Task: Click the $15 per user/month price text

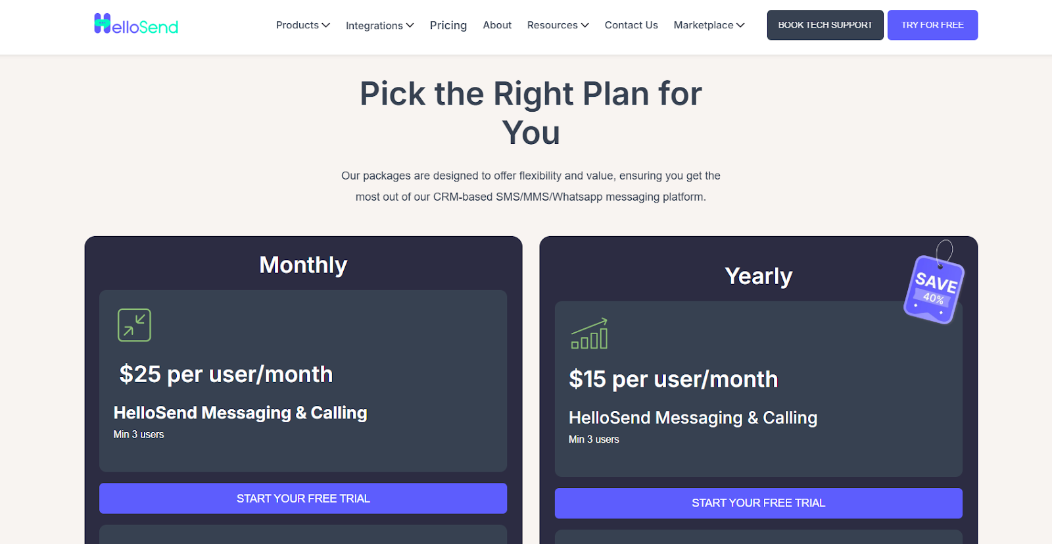Action: pyautogui.click(x=673, y=379)
